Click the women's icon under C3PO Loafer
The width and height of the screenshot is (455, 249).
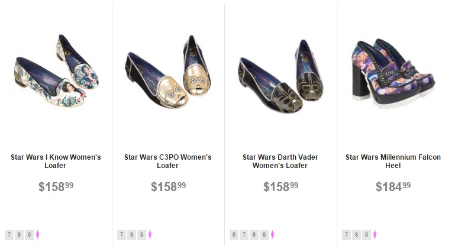(x=150, y=235)
